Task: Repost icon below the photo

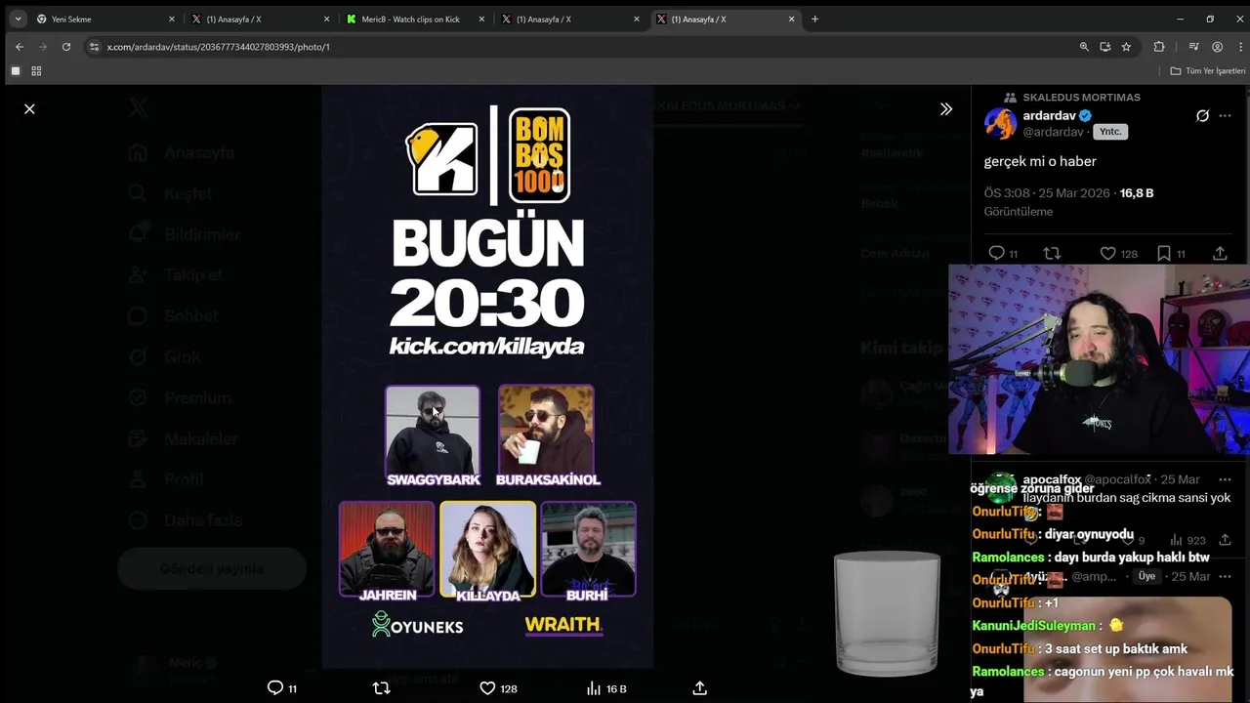Action: (x=382, y=688)
